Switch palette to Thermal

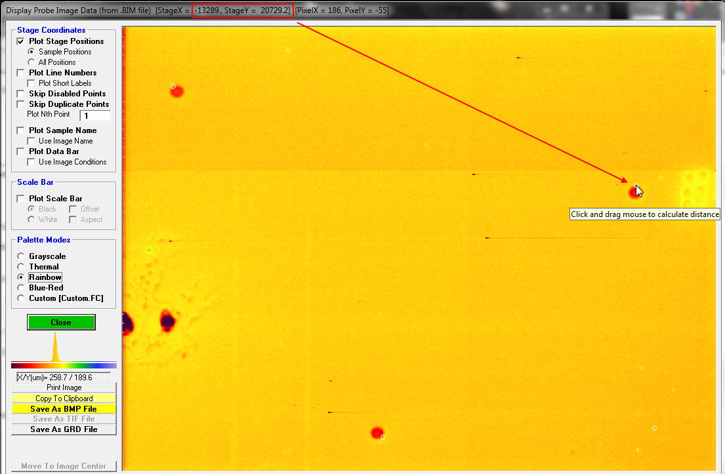pos(21,267)
